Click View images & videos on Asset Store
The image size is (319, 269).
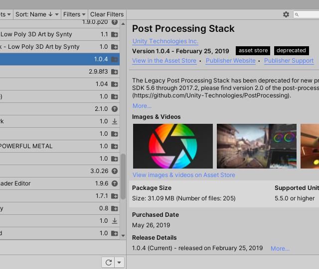tap(184, 175)
